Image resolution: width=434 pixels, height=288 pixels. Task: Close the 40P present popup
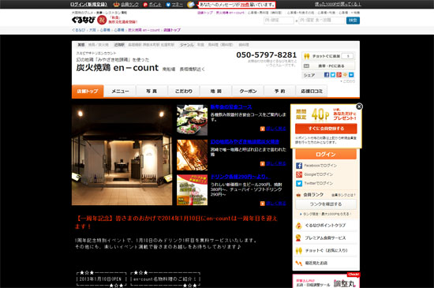[x=359, y=107]
